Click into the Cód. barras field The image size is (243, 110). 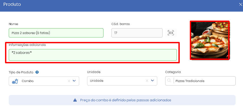(137, 33)
